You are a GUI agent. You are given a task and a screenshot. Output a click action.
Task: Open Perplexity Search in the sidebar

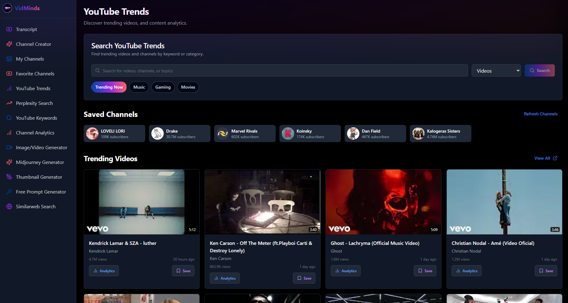coord(38,103)
